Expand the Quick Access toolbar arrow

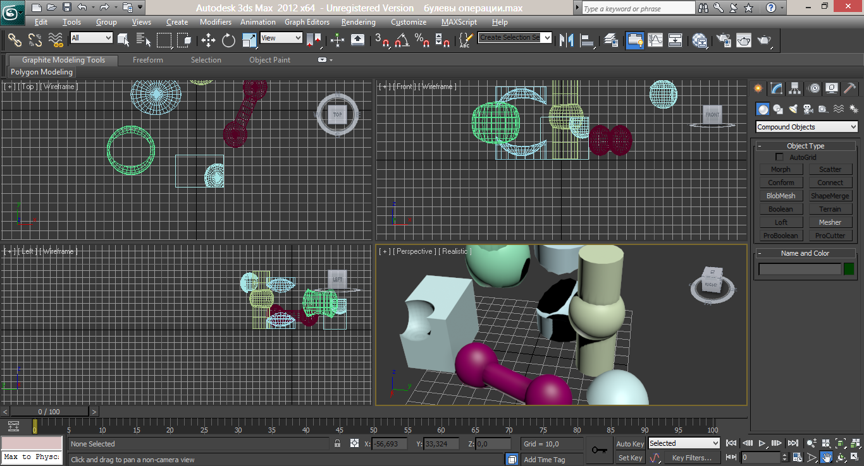(x=139, y=8)
